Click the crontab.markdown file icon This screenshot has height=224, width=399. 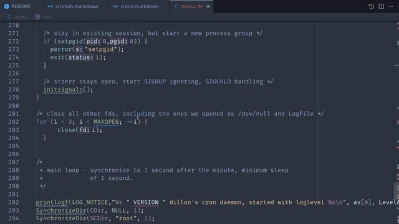[x=50, y=7]
